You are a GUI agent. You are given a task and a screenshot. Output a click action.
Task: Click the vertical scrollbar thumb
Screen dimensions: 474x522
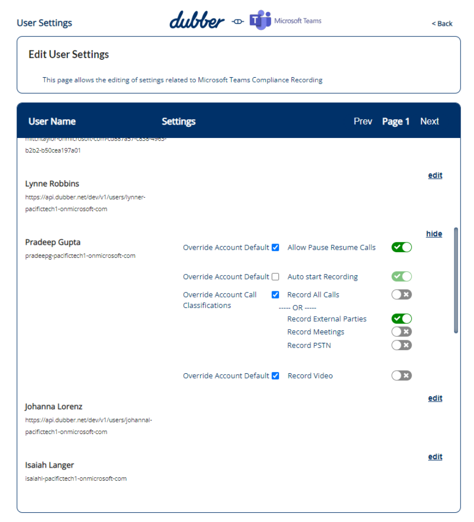[x=455, y=281]
